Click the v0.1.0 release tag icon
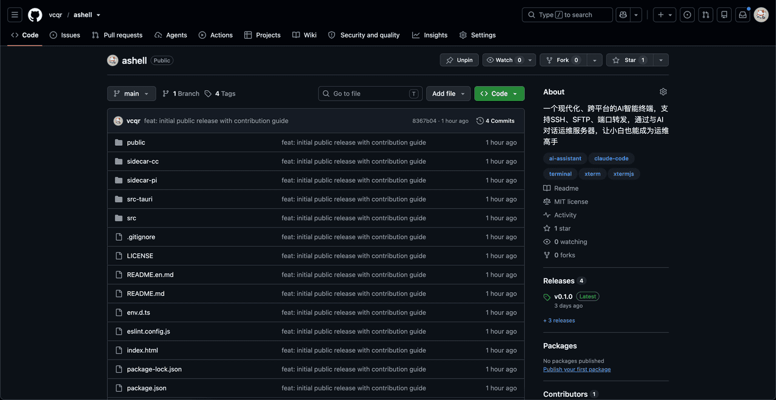This screenshot has width=776, height=400. 547,297
